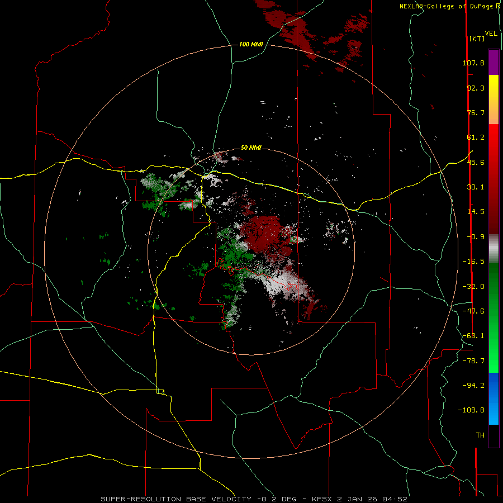Click the -16.5 legend value
Image resolution: width=503 pixels, height=503 pixels.
pos(473,262)
